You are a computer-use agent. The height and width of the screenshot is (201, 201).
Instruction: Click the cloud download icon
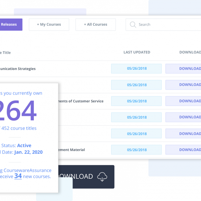(102, 177)
